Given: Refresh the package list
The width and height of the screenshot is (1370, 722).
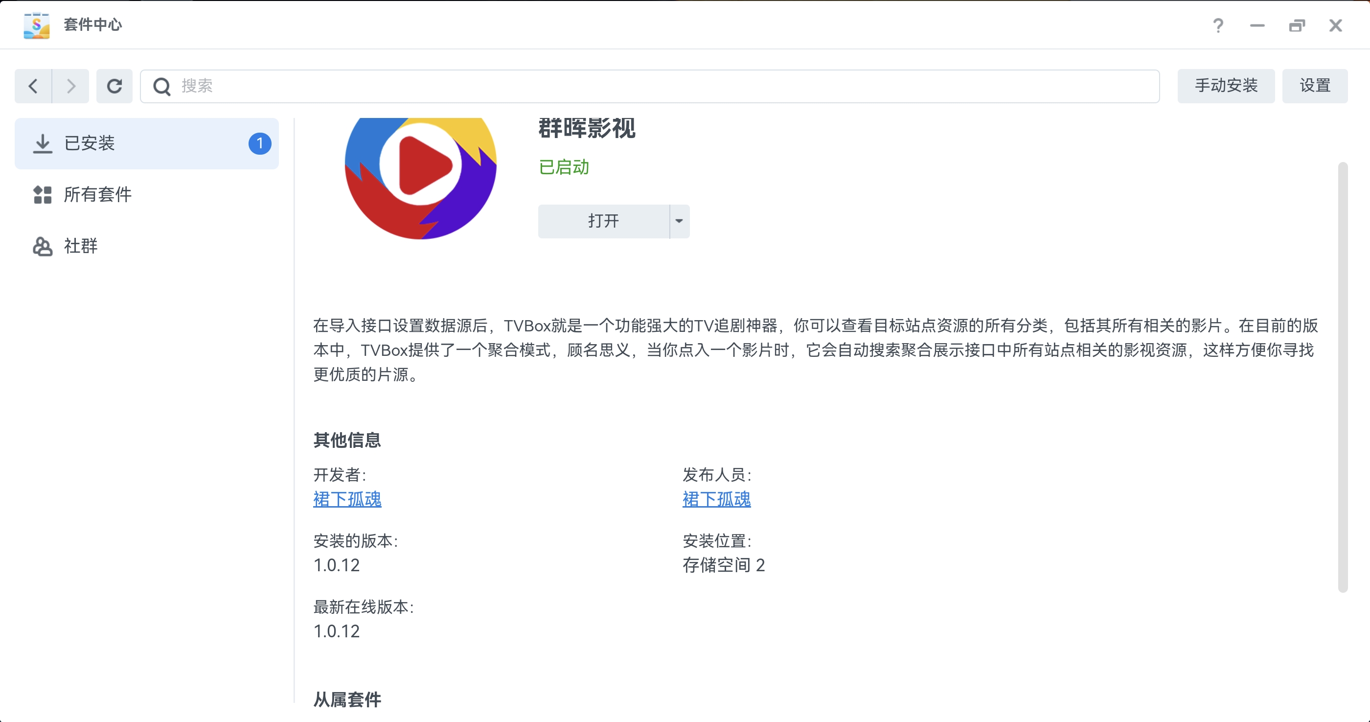Looking at the screenshot, I should tap(114, 86).
